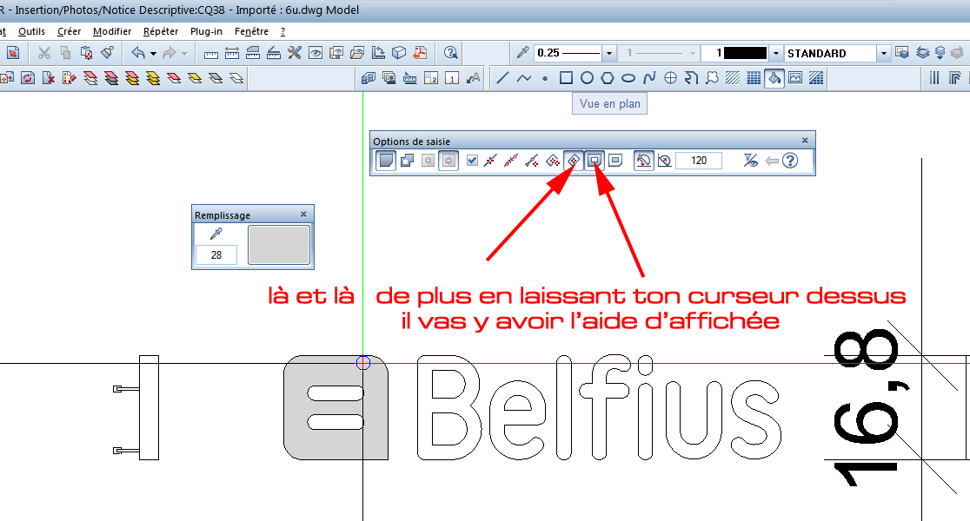The image size is (970, 521).
Task: Click the pen eyedropper beside the 0.25 thickness
Action: pos(522,53)
